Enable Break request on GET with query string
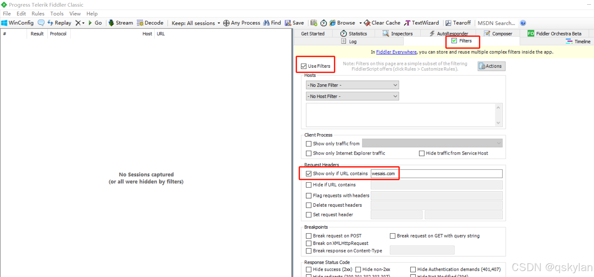 point(392,236)
